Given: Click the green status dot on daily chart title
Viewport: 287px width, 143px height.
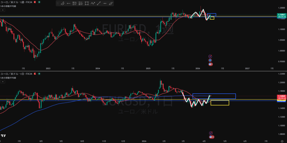Looking at the screenshot, I should click(x=39, y=74).
